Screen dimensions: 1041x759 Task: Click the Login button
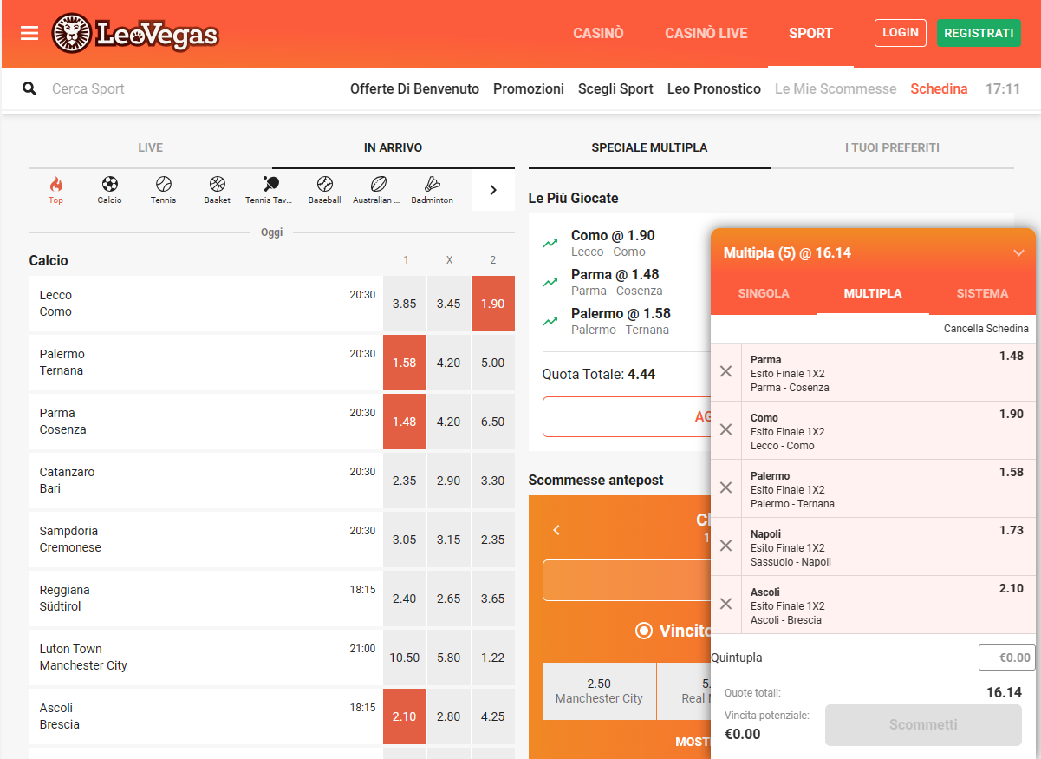tap(901, 33)
